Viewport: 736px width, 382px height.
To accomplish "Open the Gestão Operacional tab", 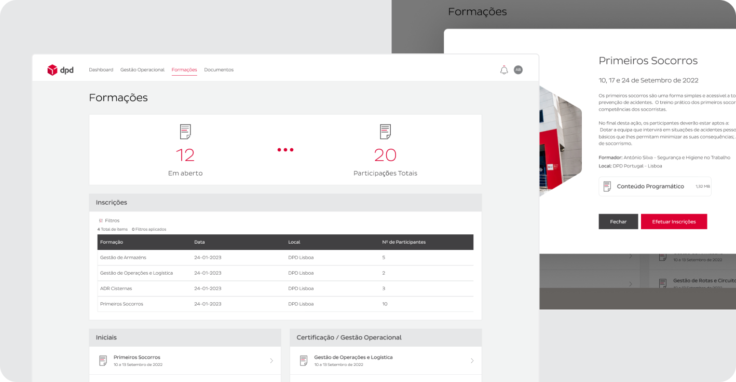I will 142,70.
